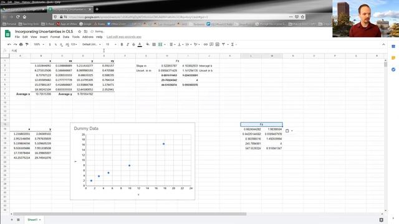Move document with the folder icon
This screenshot has height=224, width=399.
point(86,32)
